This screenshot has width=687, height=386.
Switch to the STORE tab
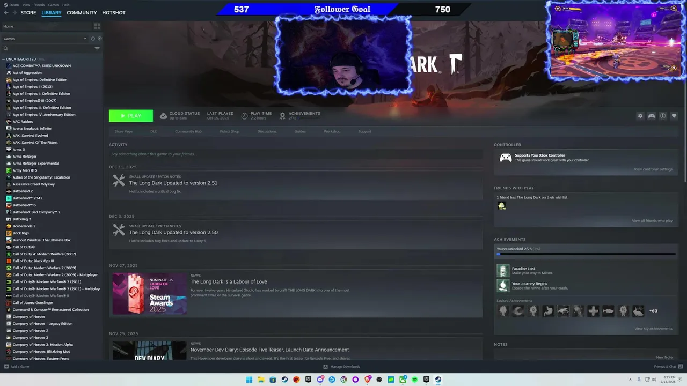pos(28,13)
